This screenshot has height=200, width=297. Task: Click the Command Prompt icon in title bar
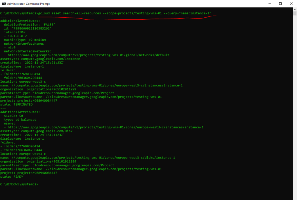click(x=4, y=3)
